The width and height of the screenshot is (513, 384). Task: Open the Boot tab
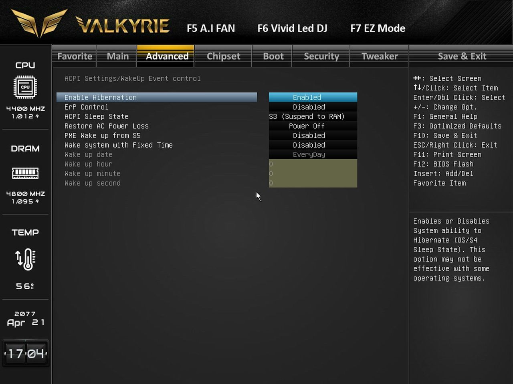point(273,56)
